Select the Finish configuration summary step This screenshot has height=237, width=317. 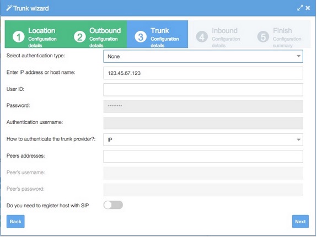pyautogui.click(x=280, y=34)
